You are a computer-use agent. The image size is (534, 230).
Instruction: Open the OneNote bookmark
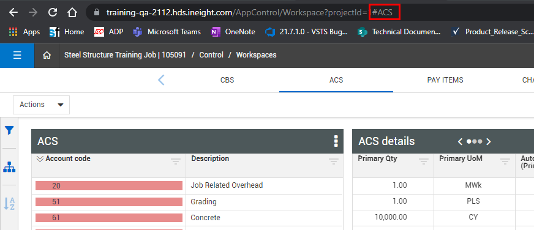[x=233, y=32]
